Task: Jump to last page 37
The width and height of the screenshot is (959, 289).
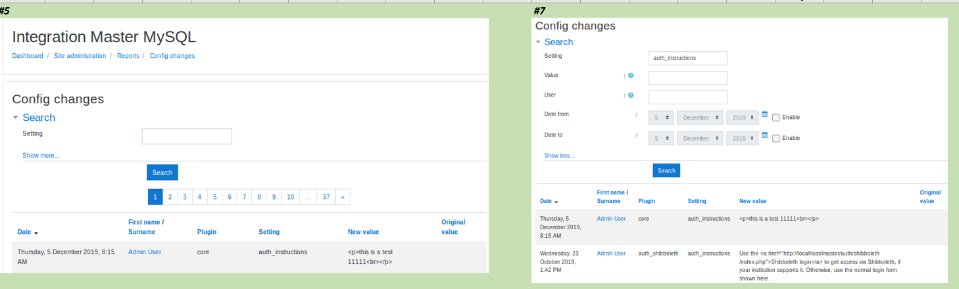Action: 326,197
